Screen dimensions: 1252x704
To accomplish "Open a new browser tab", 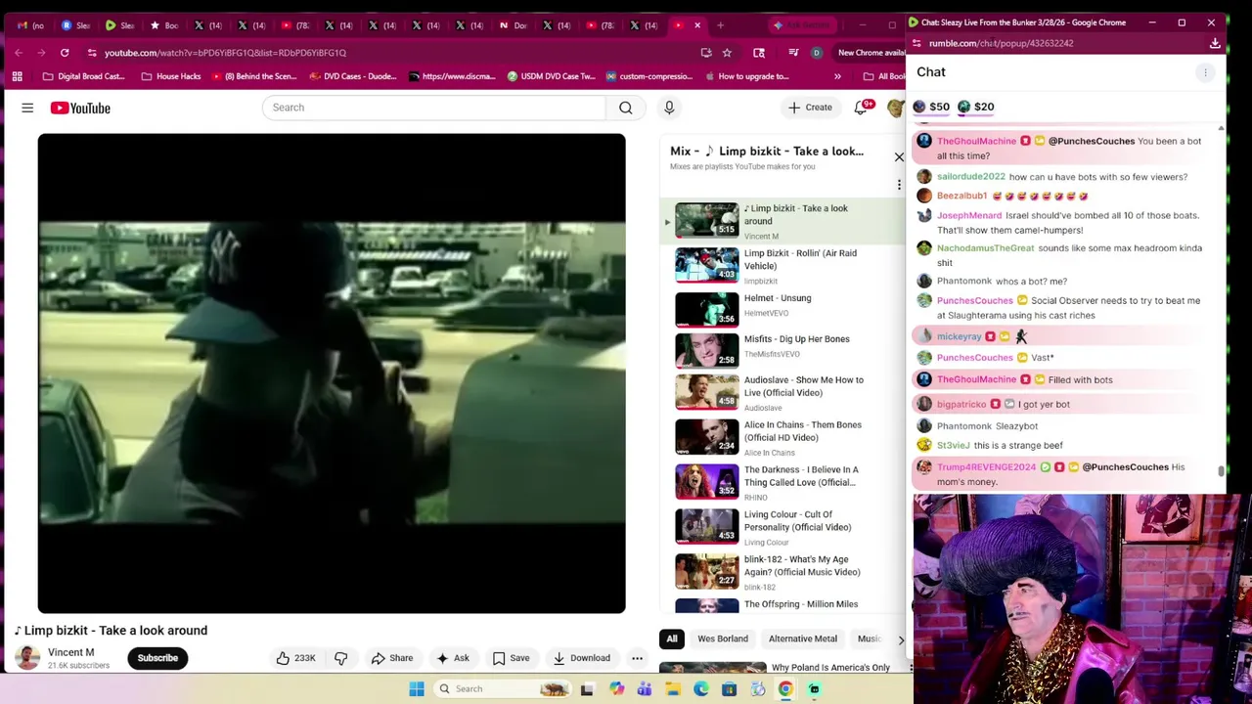I will click(x=720, y=25).
